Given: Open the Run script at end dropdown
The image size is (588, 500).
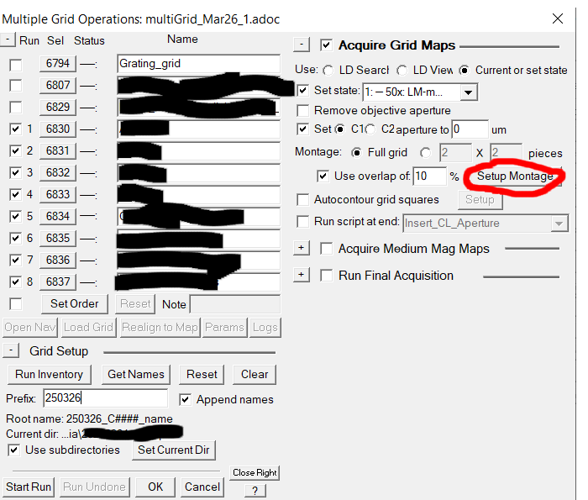Looking at the screenshot, I should pyautogui.click(x=559, y=224).
